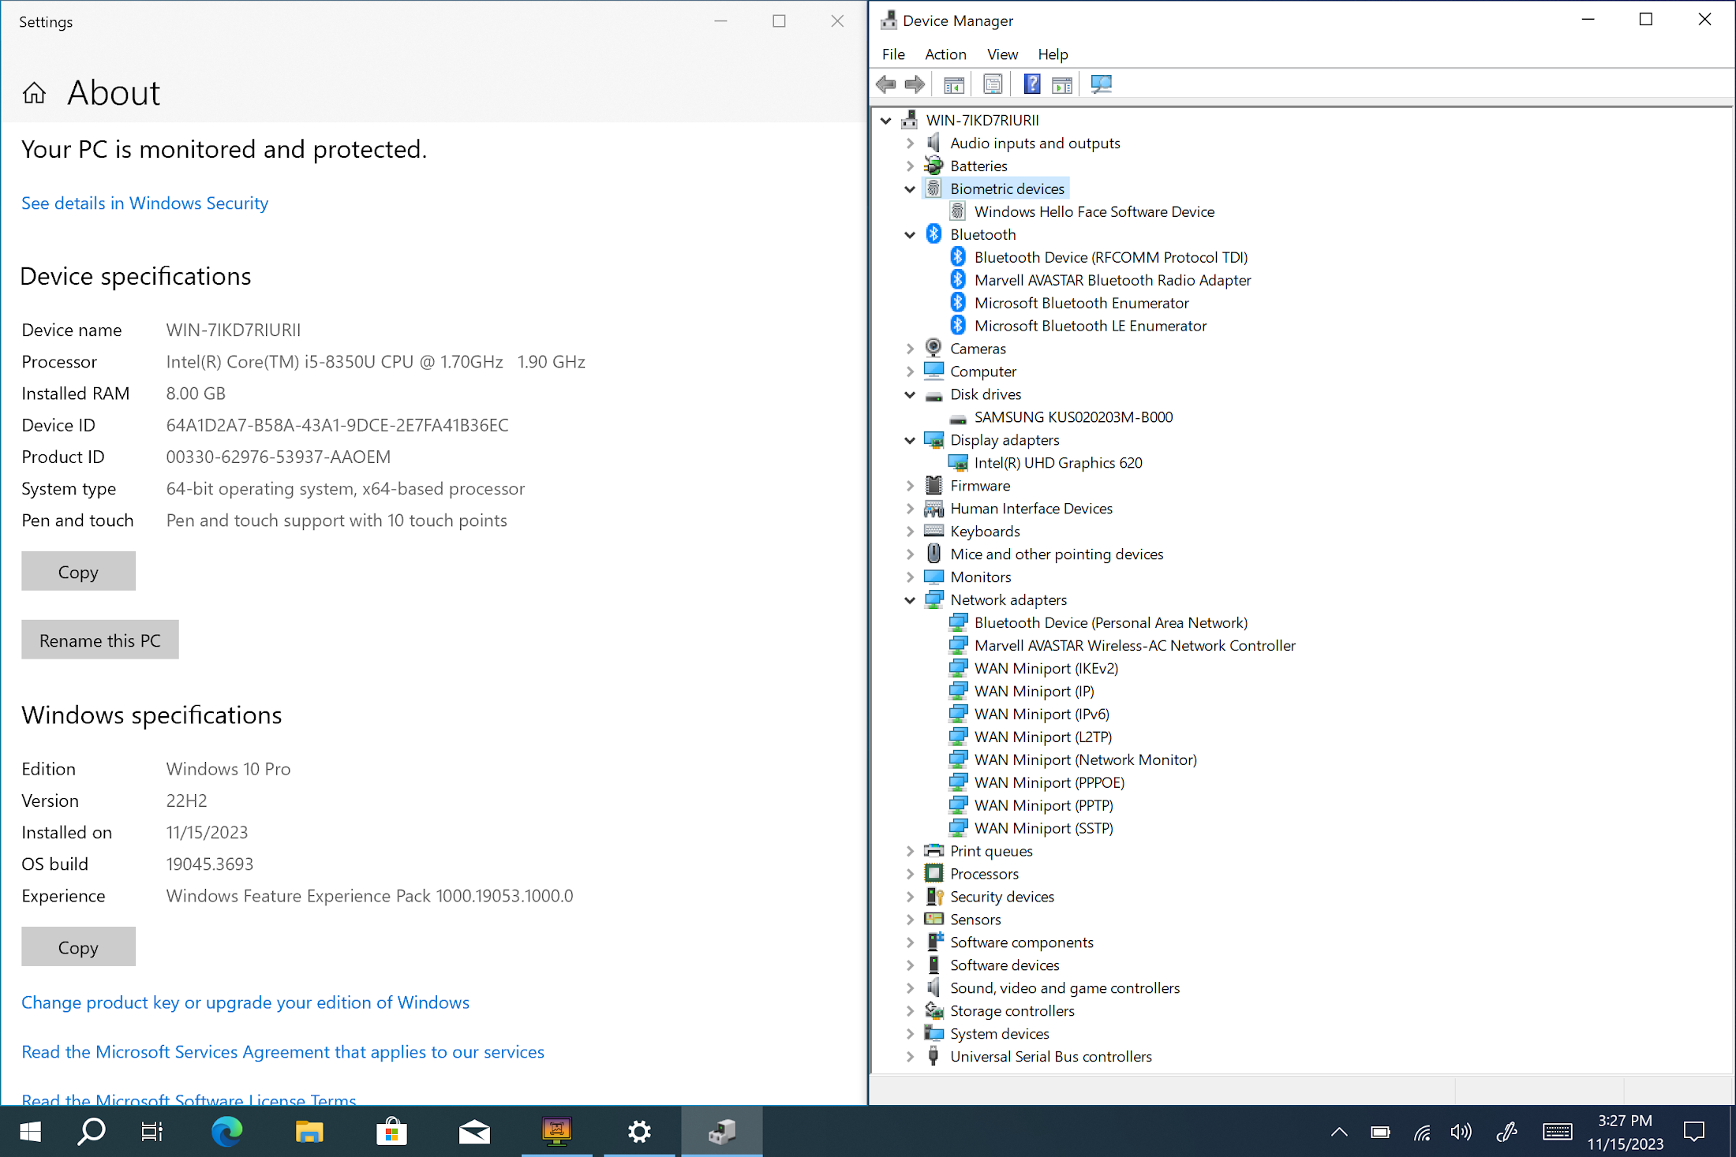Screen dimensions: 1736x1157
Task: Open the Action menu
Action: click(945, 54)
